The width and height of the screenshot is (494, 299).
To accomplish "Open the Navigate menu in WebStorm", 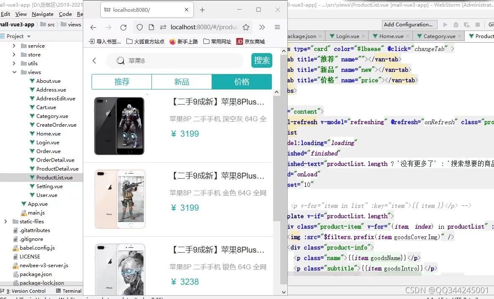I will tap(43, 14).
